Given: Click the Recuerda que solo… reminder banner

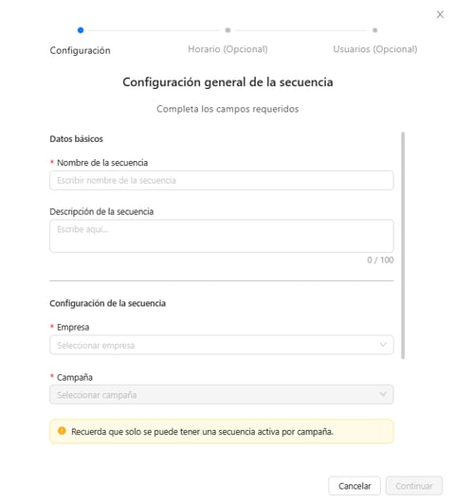Looking at the screenshot, I should click(222, 431).
